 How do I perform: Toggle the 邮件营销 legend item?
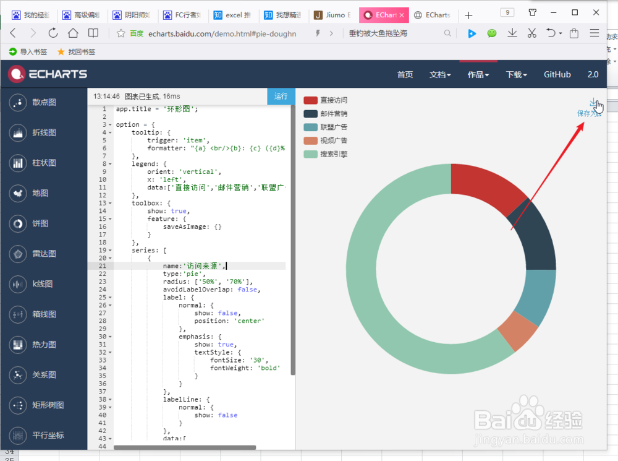tap(326, 114)
